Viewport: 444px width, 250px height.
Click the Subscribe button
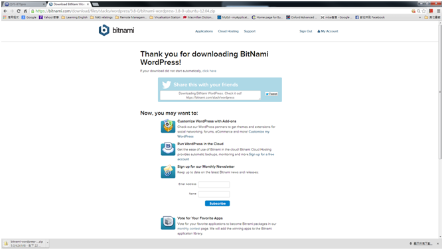tap(217, 204)
